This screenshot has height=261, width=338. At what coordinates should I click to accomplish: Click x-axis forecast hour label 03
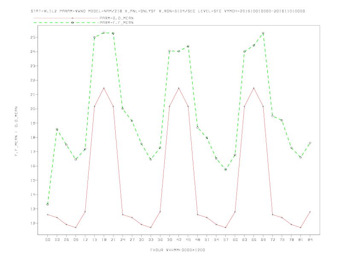click(x=57, y=240)
